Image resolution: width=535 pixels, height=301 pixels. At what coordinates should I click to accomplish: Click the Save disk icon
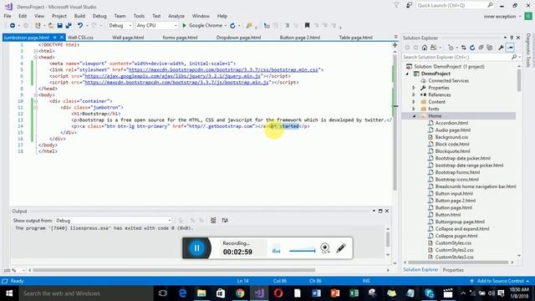(59, 26)
